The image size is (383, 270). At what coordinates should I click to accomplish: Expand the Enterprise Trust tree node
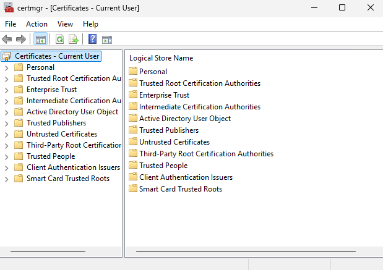pyautogui.click(x=7, y=90)
